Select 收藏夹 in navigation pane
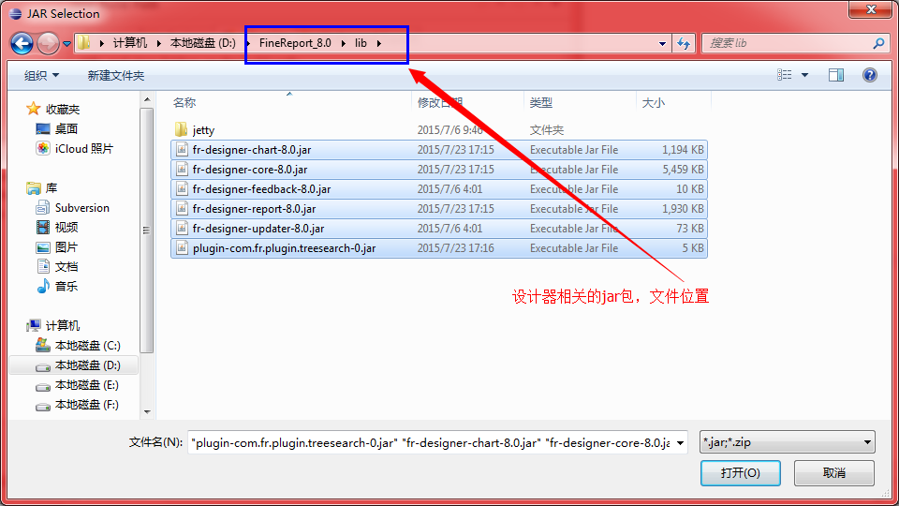 click(63, 109)
